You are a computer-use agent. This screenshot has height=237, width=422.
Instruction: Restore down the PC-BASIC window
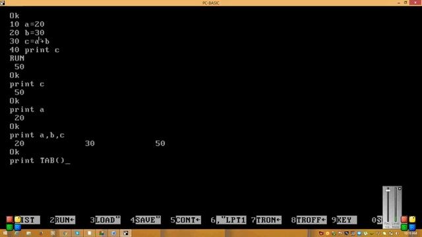click(x=406, y=3)
